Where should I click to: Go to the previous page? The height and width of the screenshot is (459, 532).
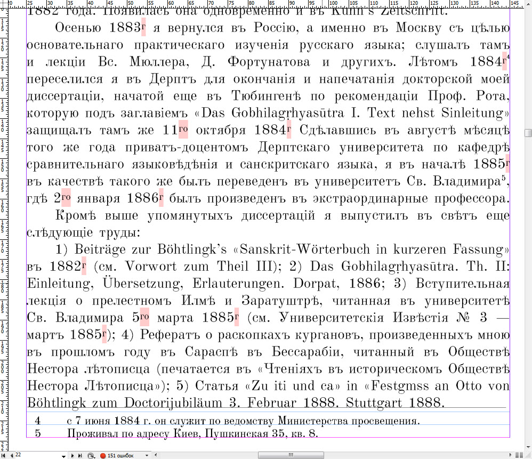[x=12, y=455]
